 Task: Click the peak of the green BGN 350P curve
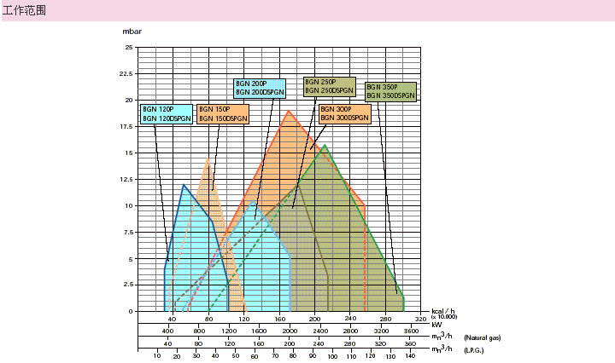click(x=325, y=145)
